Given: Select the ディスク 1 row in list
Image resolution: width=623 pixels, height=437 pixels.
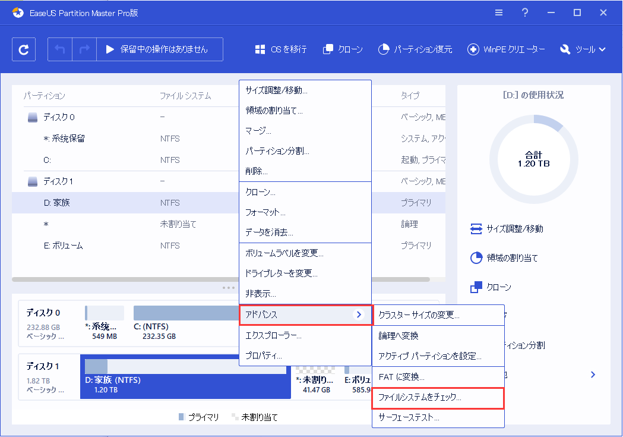Looking at the screenshot, I should point(125,182).
